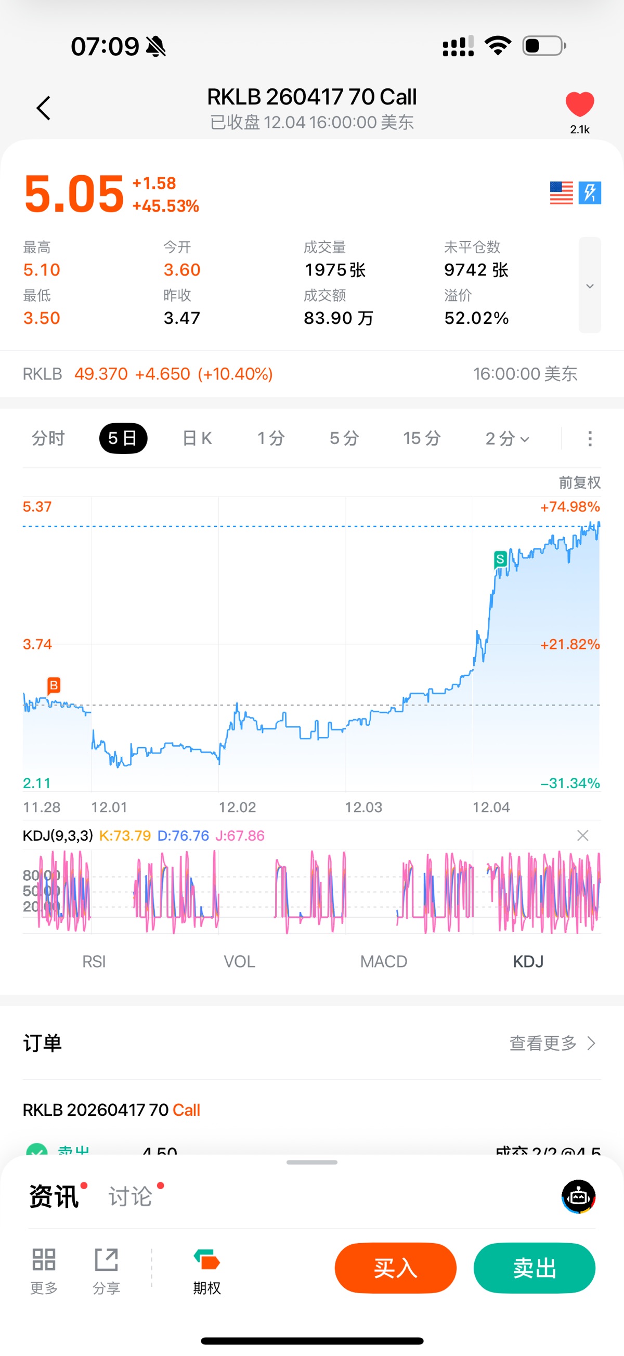Select the RSI indicator

[x=94, y=962]
